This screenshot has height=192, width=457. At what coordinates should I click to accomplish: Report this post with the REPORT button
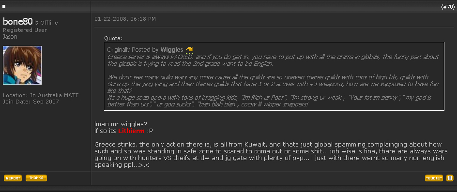click(13, 178)
